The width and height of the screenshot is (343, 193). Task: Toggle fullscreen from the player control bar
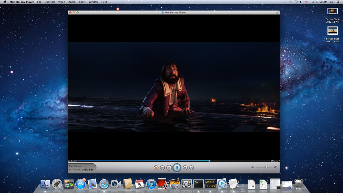click(275, 167)
